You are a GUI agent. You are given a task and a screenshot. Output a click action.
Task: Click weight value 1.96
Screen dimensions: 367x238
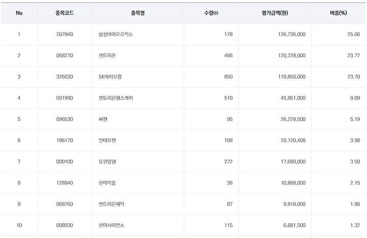[x=355, y=204]
